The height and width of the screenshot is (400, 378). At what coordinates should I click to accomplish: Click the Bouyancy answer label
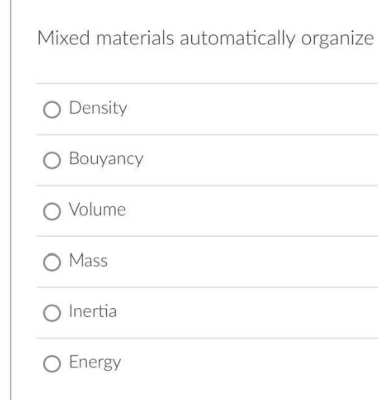point(105,159)
